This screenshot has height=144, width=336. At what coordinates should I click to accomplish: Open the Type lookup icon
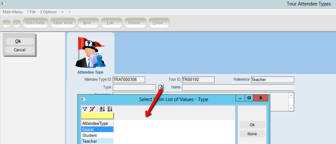point(161,87)
